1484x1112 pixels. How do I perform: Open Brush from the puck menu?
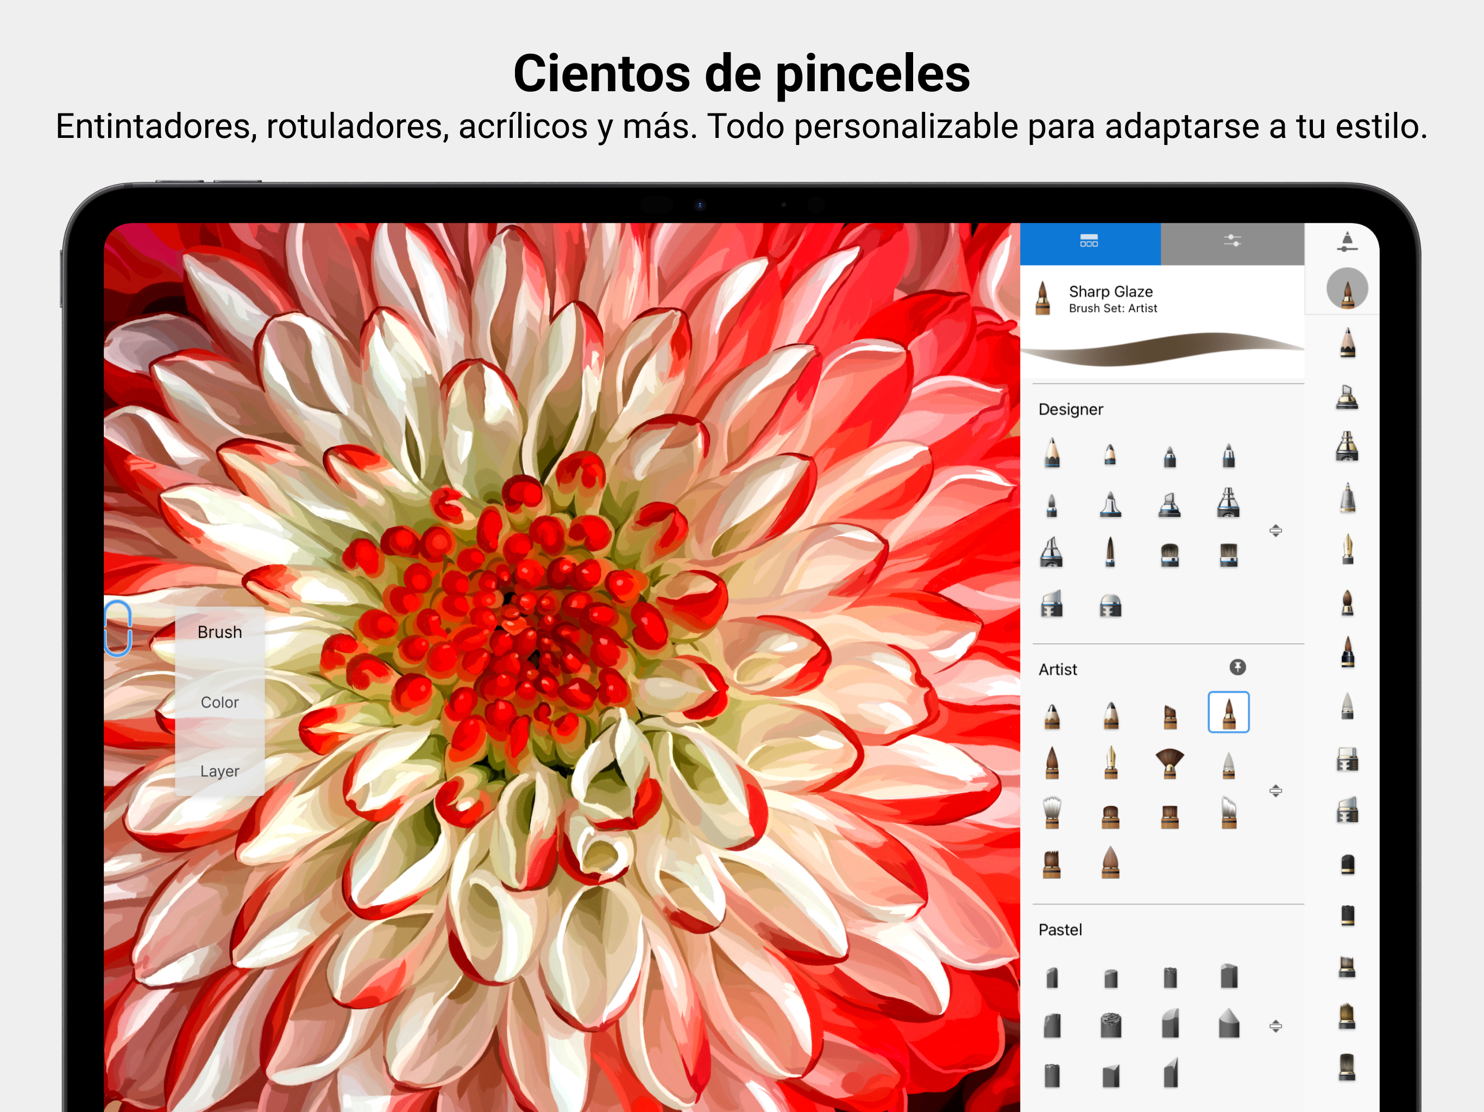pyautogui.click(x=220, y=633)
